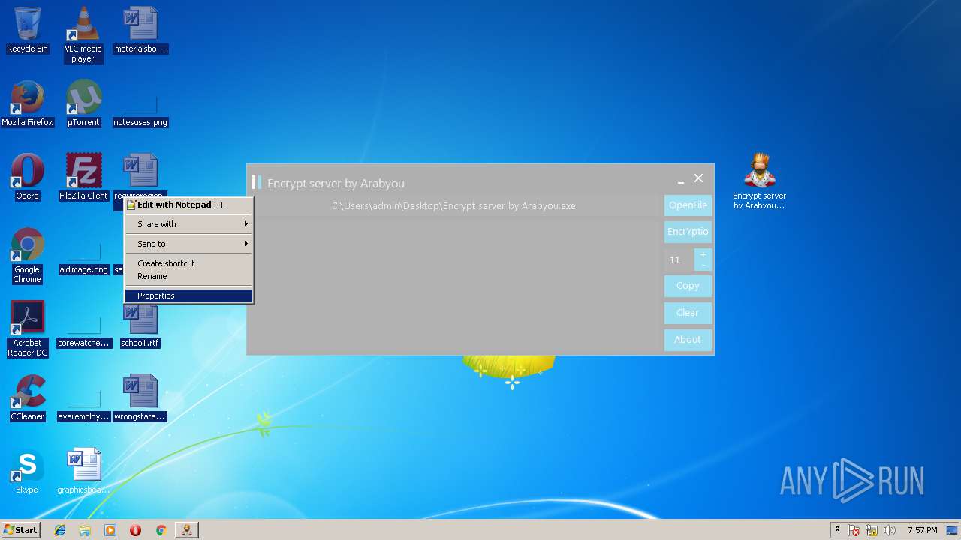961x540 pixels.
Task: Launch the Google Chrome desktop shortcut
Action: coord(27,256)
